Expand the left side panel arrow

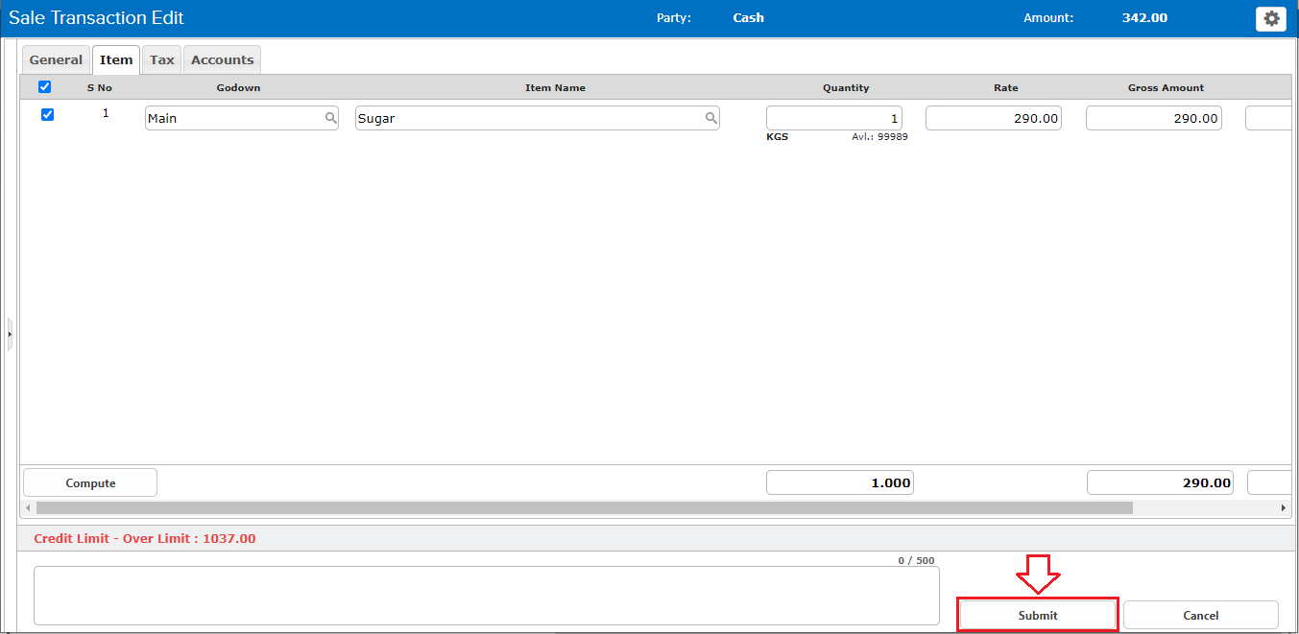click(10, 334)
